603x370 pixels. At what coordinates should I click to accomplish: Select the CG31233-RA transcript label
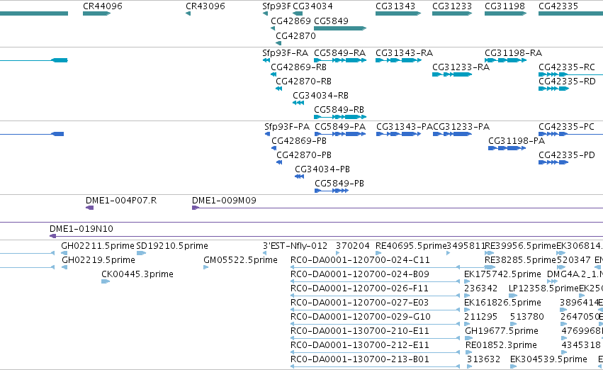(461, 67)
